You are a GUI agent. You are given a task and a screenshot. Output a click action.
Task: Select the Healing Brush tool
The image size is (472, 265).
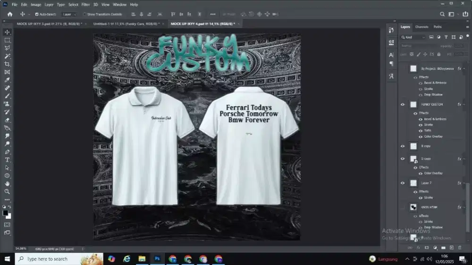tap(7, 88)
